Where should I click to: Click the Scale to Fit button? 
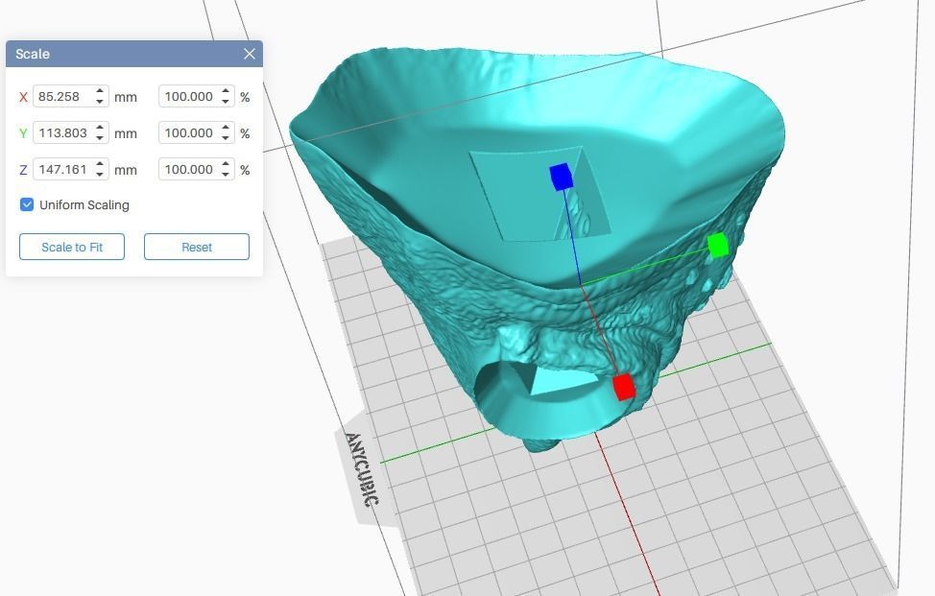(72, 247)
